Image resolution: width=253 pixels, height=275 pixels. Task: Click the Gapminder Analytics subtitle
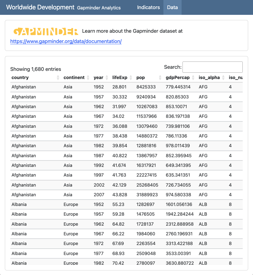tap(99, 8)
